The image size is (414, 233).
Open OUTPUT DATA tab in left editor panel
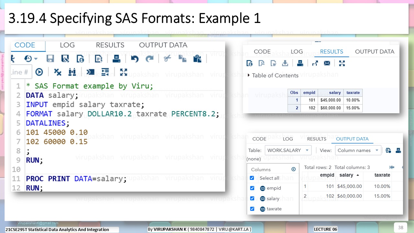(x=163, y=45)
